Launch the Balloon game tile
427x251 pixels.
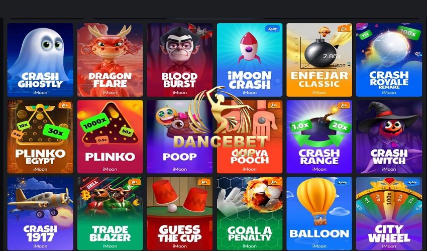(x=319, y=213)
